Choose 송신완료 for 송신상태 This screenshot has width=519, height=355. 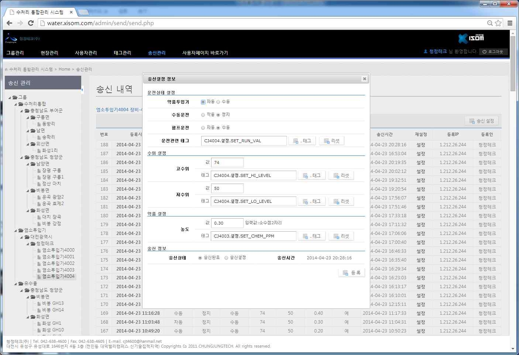(200, 258)
